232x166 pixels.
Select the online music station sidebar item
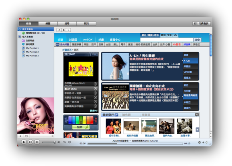point(36,29)
